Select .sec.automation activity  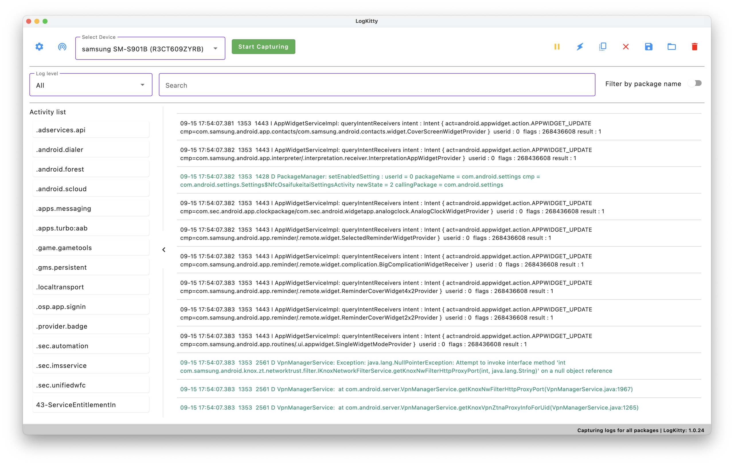click(91, 346)
